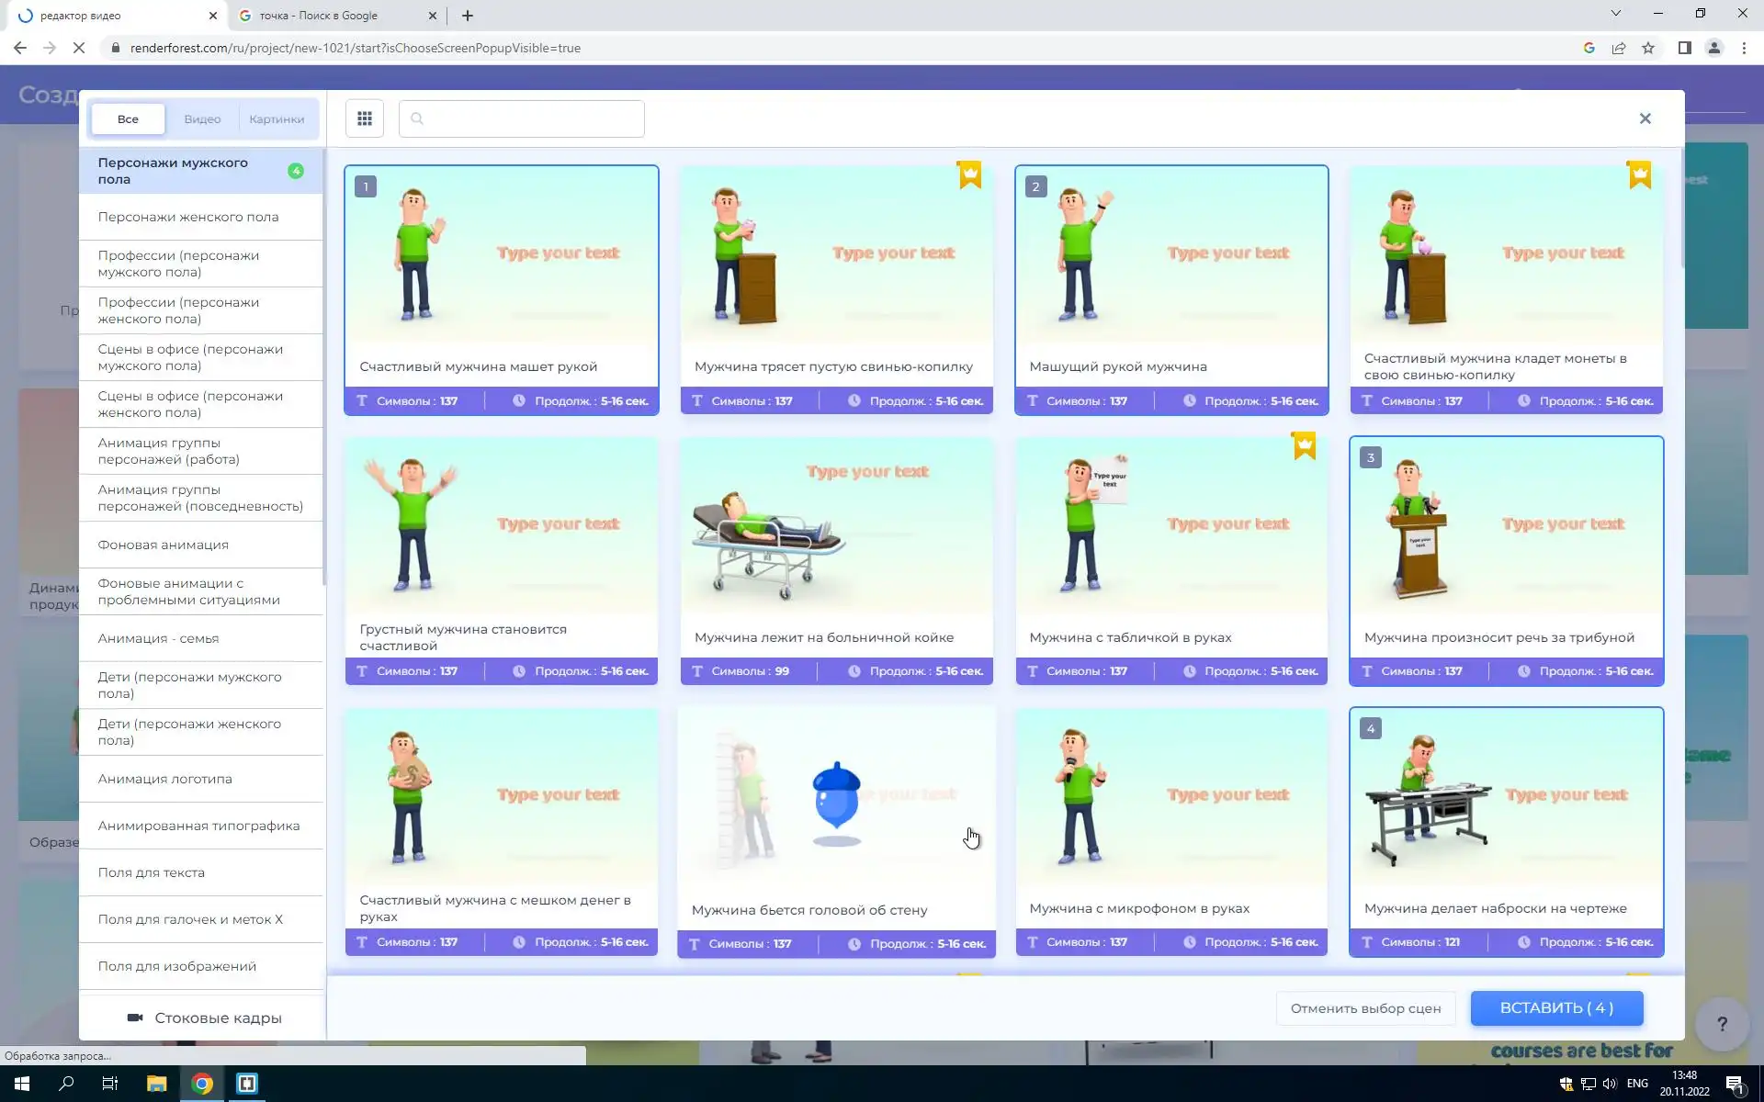Switch to the Картинки filter tab
This screenshot has height=1102, width=1764.
[x=277, y=119]
